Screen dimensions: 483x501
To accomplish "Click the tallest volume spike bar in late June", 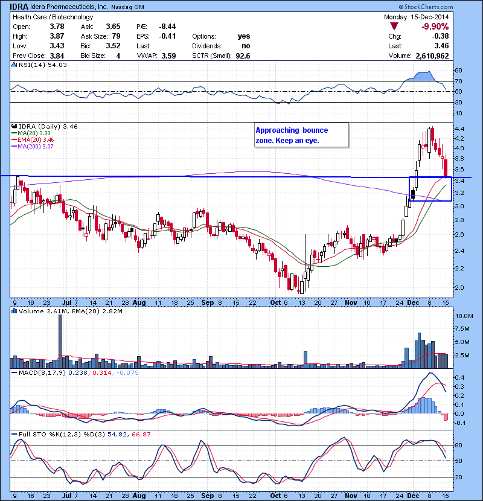I will coord(60,341).
